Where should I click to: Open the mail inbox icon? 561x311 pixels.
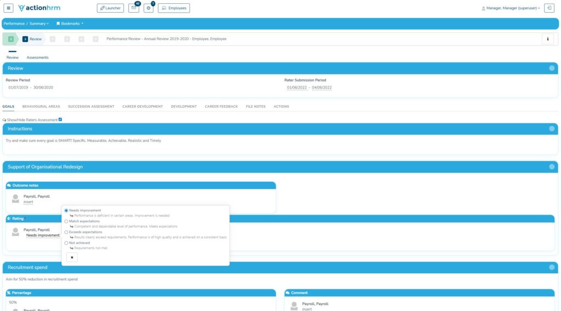[134, 8]
